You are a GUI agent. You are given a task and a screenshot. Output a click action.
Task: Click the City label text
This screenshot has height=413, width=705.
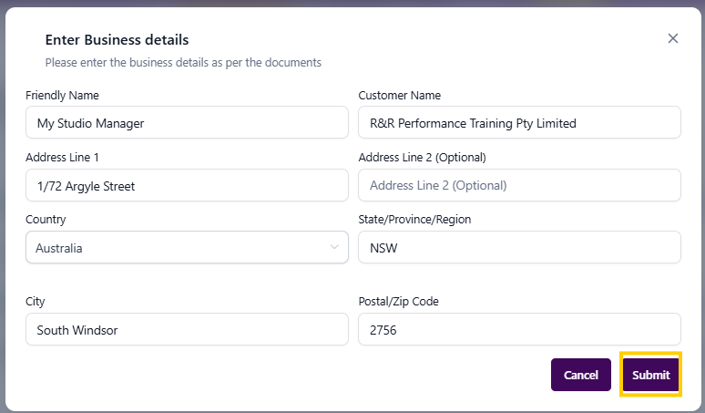pos(36,302)
